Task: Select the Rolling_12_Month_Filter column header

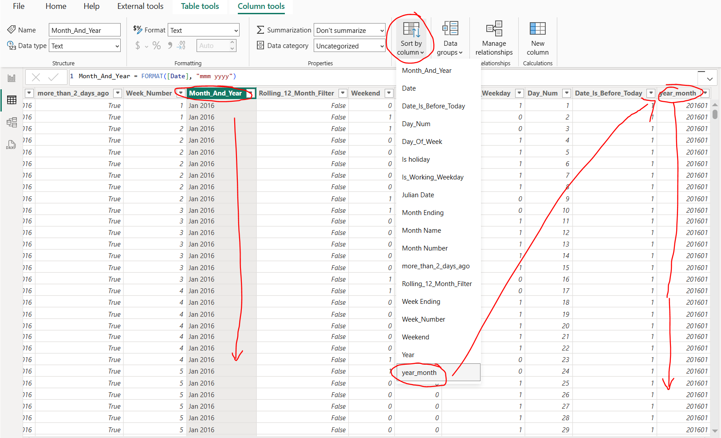Action: point(296,93)
